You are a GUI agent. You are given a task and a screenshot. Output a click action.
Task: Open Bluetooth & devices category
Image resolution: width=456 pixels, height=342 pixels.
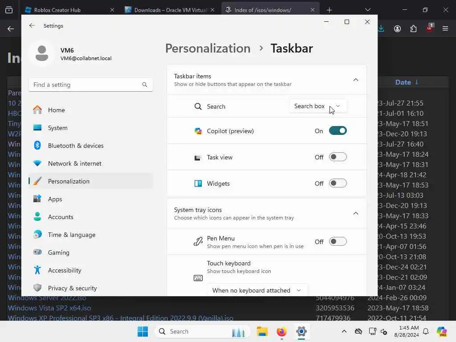coord(91,146)
